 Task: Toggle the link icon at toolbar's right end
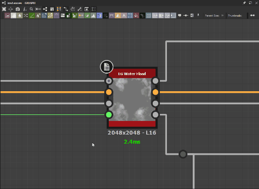pyautogui.click(x=252, y=16)
